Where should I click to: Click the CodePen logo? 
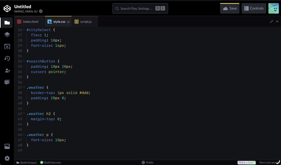(7, 9)
